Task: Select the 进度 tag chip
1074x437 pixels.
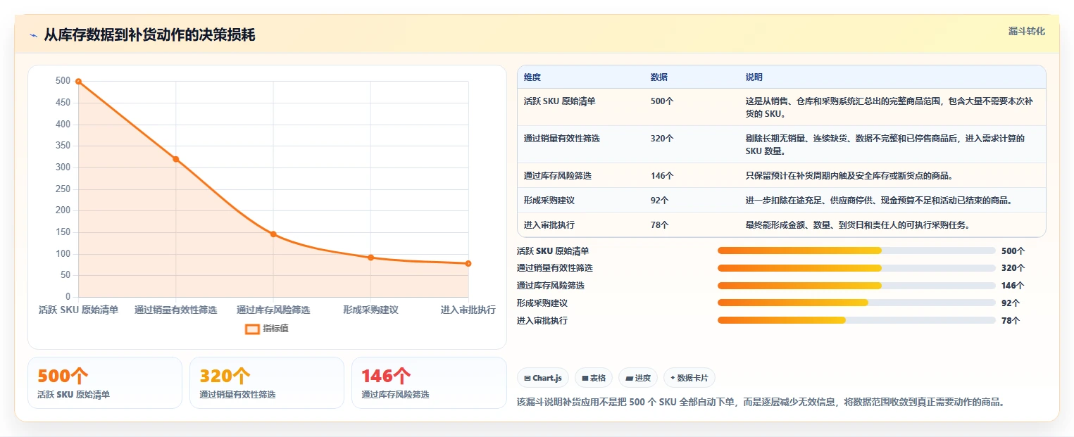Action: pos(638,378)
